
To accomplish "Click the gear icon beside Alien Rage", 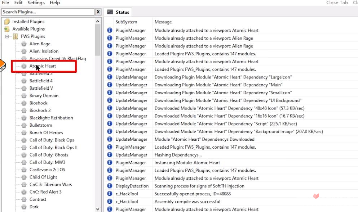I will pyautogui.click(x=24, y=44).
